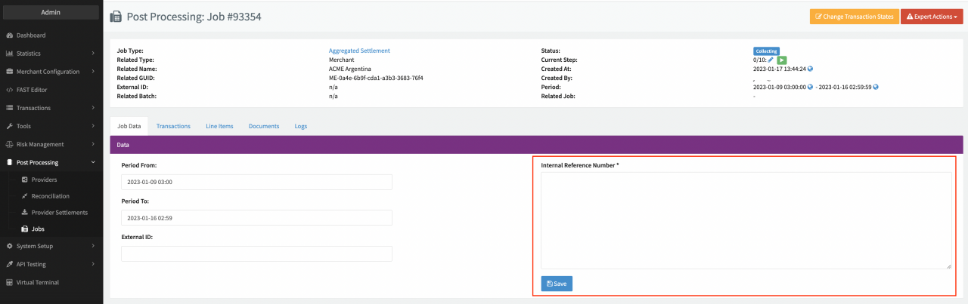Click the globe icon after period end date

point(876,87)
